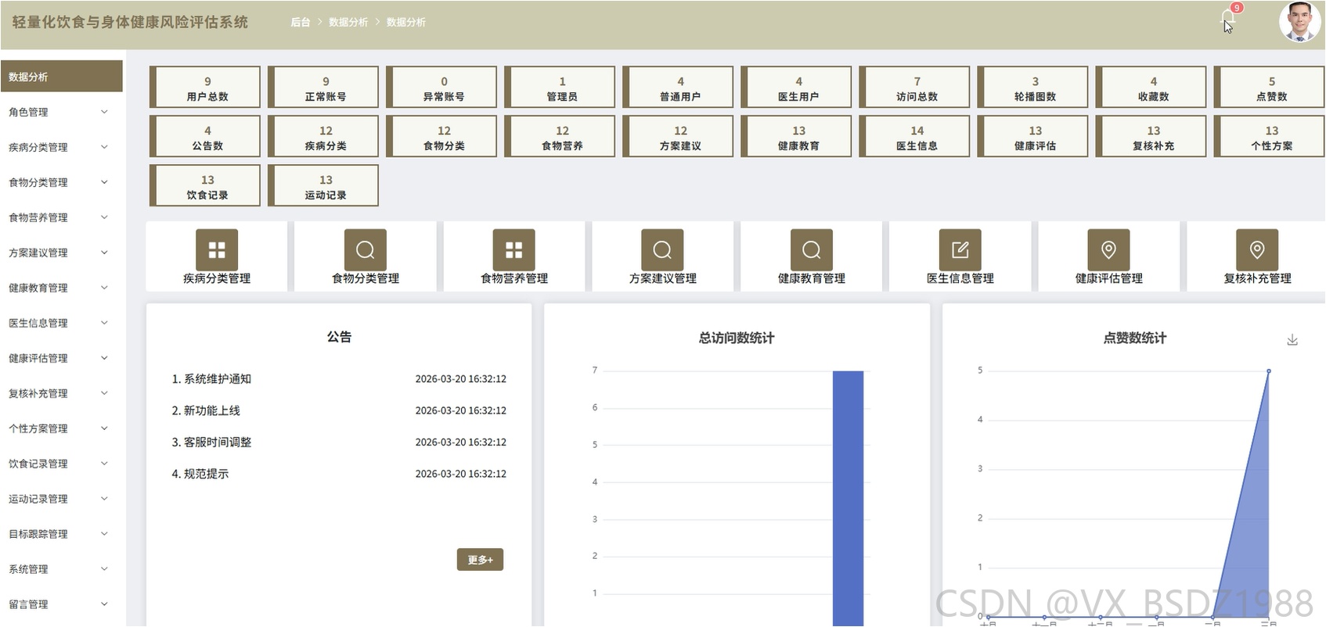Expand the 角色管理 sidebar menu
The image size is (1326, 627).
click(61, 112)
